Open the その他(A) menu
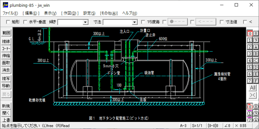This screenshot has height=129, width=259. (x=109, y=13)
